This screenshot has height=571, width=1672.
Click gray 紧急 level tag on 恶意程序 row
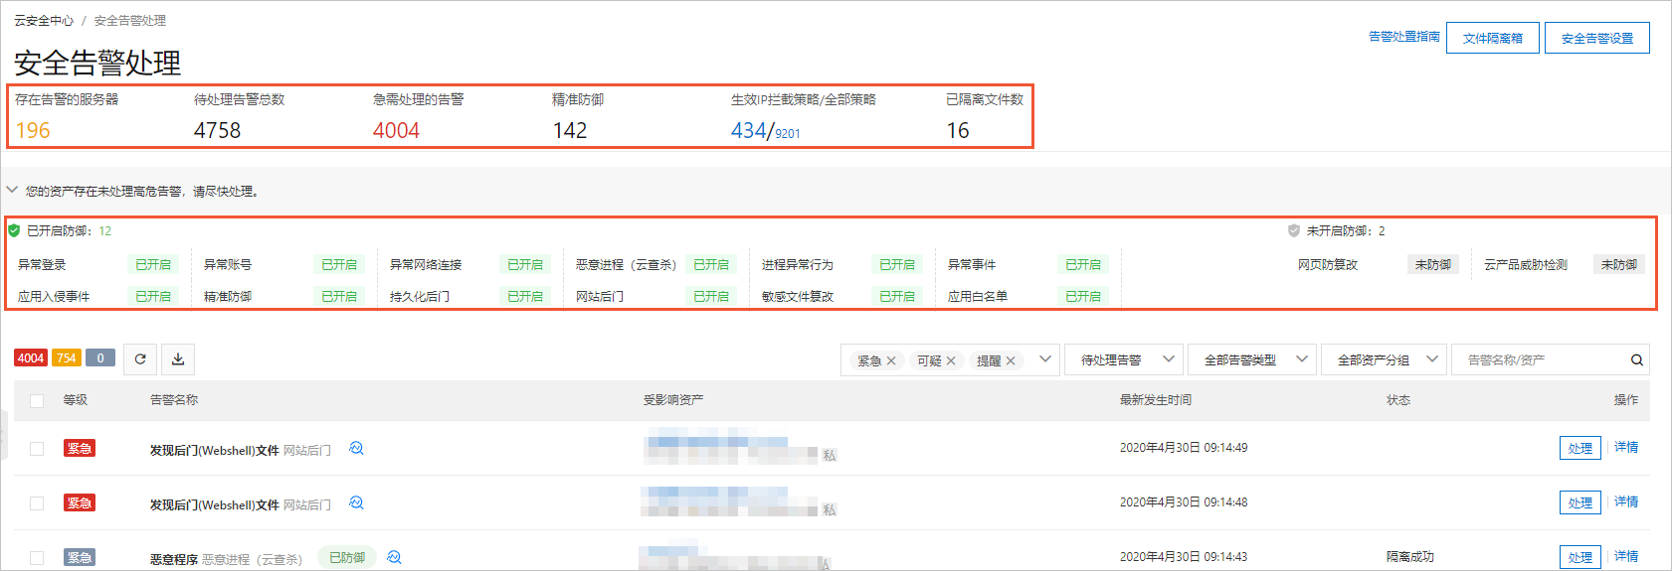80,558
